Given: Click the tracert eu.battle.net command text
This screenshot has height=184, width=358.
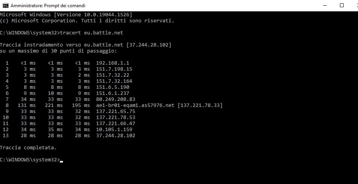Looking at the screenshot, I should click(92, 33).
